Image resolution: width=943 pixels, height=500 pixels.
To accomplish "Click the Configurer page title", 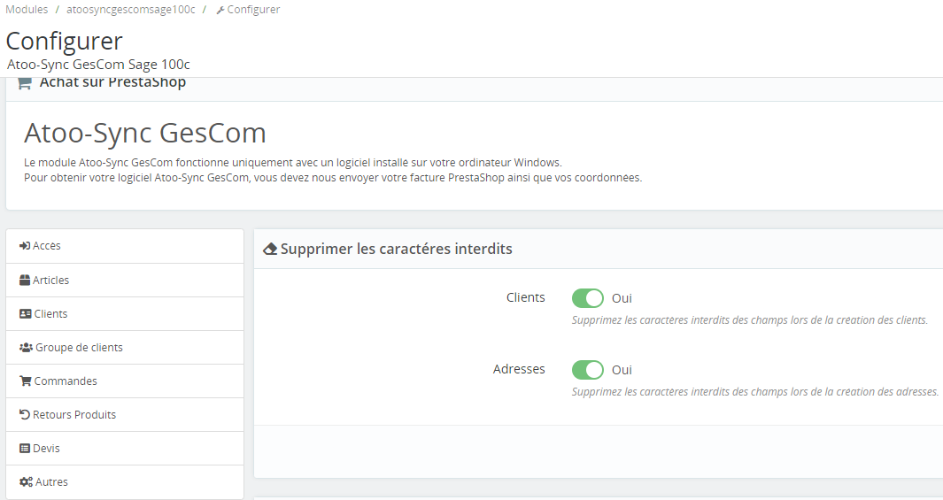I will tap(65, 42).
